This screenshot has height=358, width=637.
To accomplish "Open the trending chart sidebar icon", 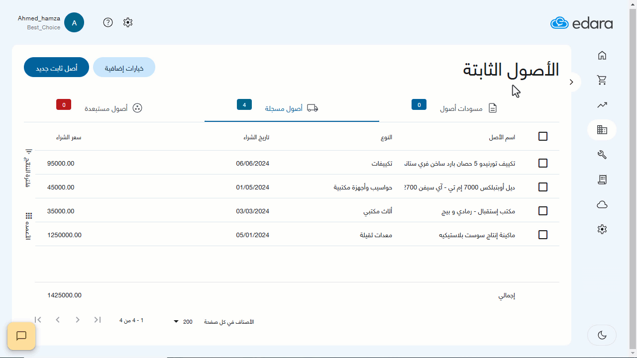I will coord(602,105).
